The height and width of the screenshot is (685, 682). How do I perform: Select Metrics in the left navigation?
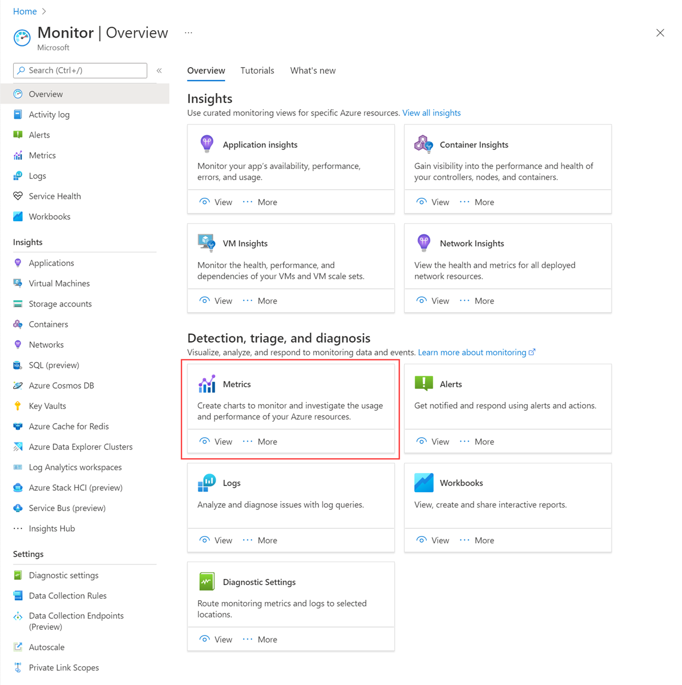42,155
